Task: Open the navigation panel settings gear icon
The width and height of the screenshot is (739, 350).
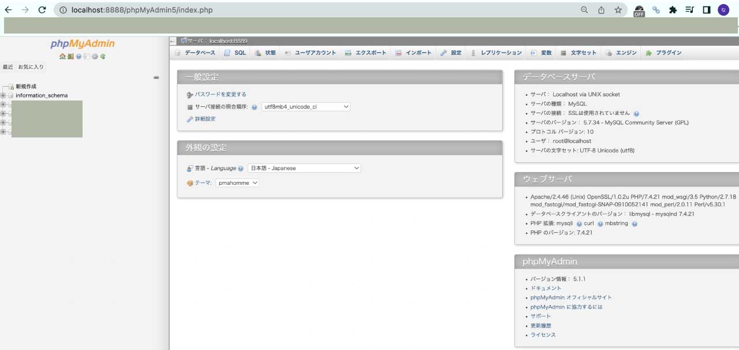Action: pyautogui.click(x=95, y=56)
